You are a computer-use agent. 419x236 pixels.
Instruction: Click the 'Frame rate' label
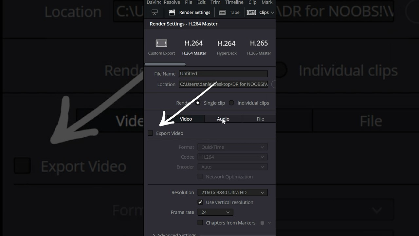click(182, 212)
